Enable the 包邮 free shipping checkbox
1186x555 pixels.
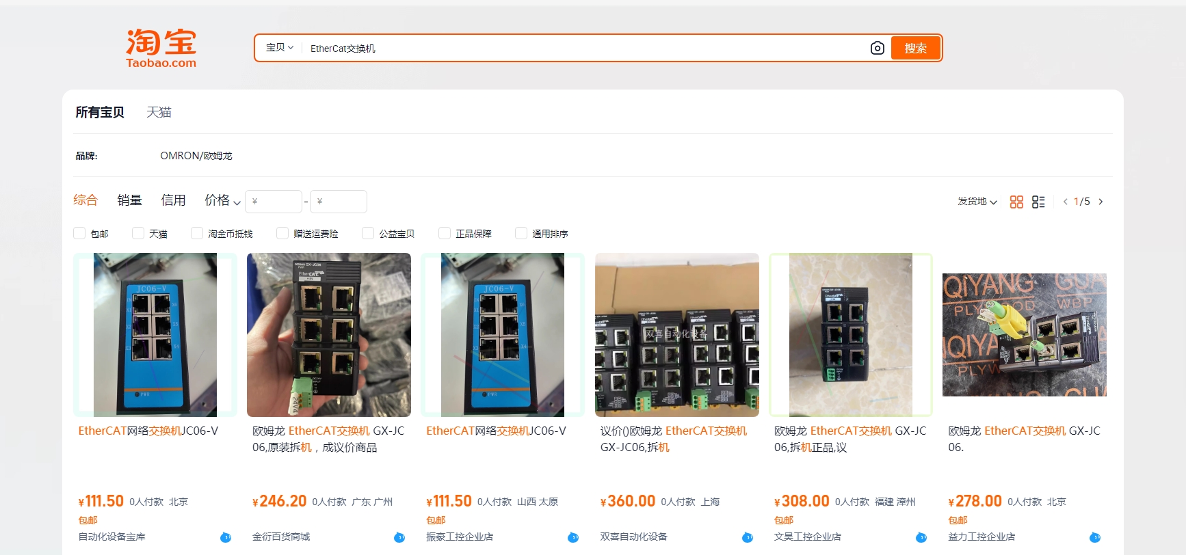(79, 233)
